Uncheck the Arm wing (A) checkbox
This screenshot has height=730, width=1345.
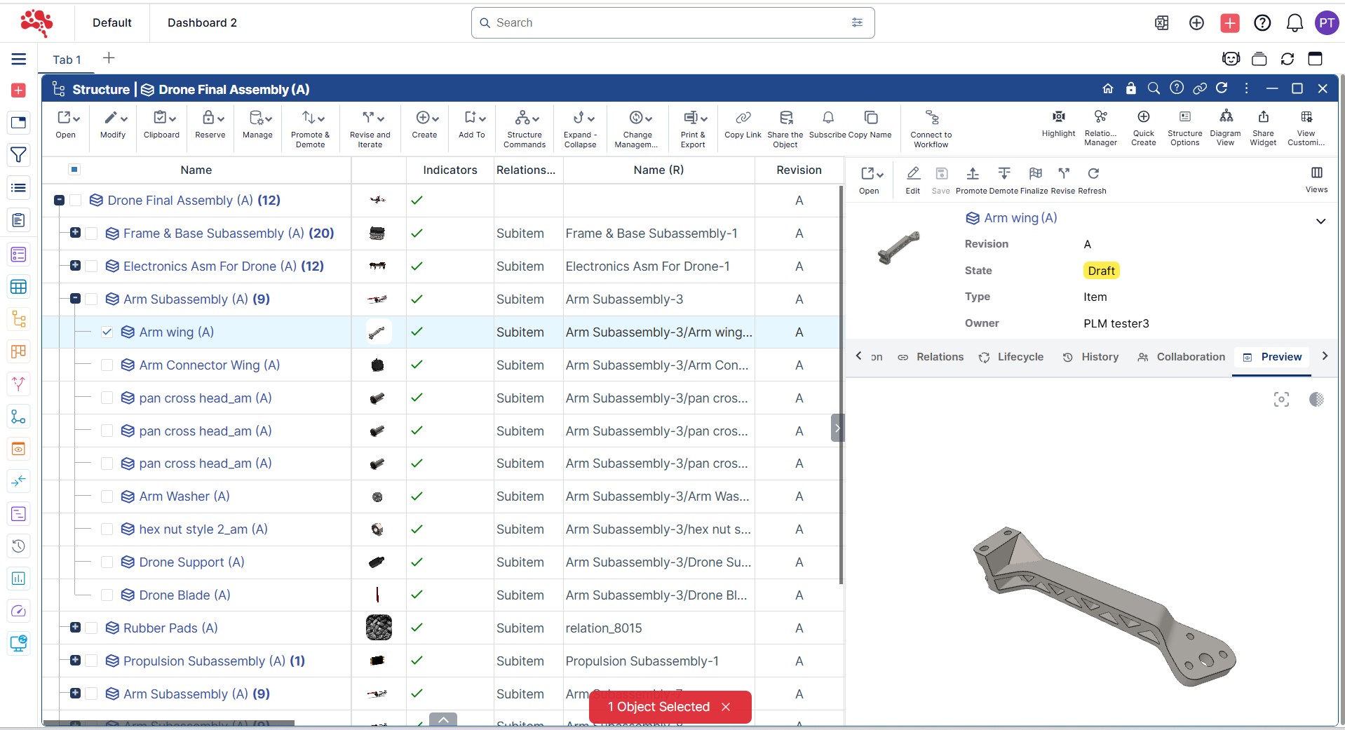(107, 332)
